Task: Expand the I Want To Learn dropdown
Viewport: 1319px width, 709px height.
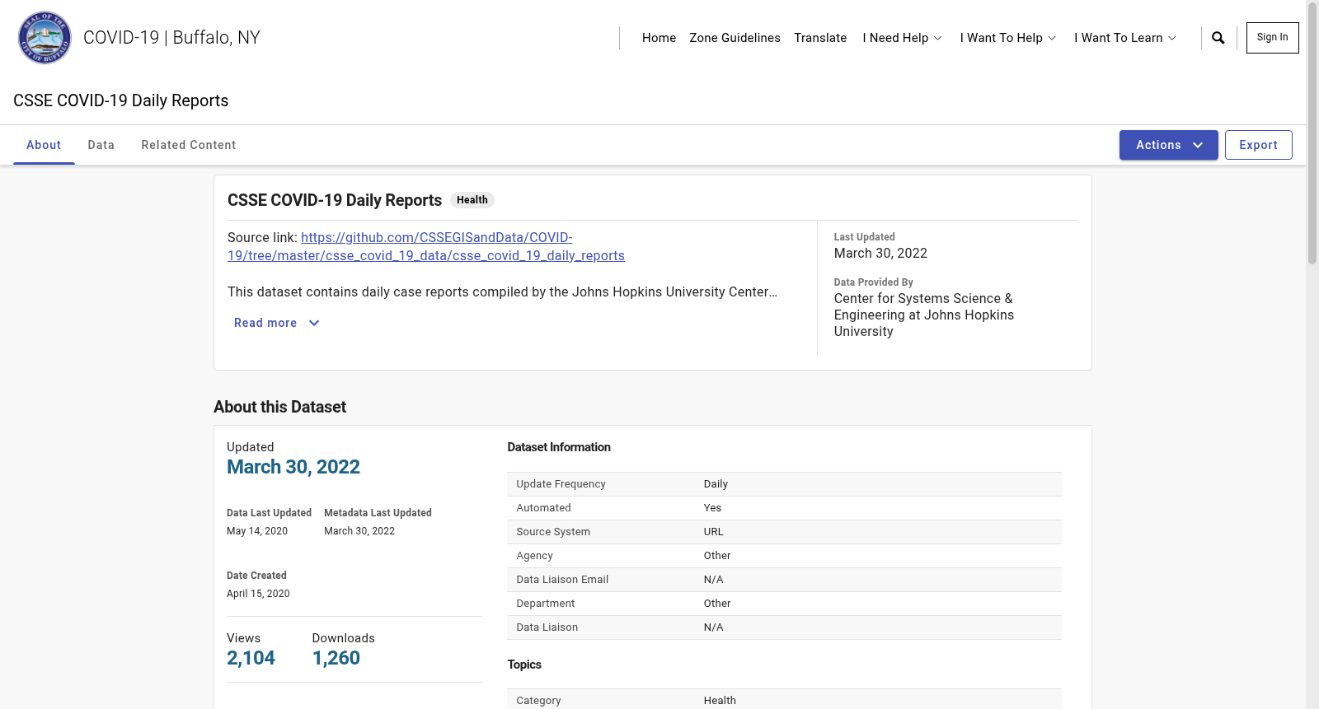Action: pyautogui.click(x=1125, y=38)
